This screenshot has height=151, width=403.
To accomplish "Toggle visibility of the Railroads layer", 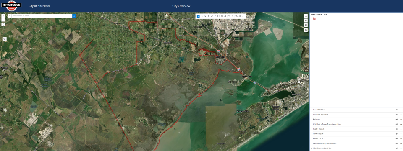I will (397, 120).
